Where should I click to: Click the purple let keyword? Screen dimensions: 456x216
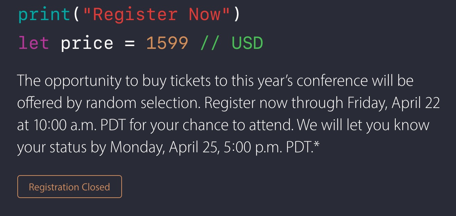(x=34, y=43)
